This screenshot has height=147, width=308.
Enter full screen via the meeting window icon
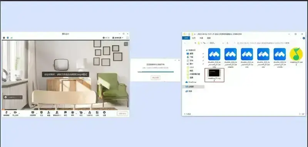pyautogui.click(x=127, y=37)
